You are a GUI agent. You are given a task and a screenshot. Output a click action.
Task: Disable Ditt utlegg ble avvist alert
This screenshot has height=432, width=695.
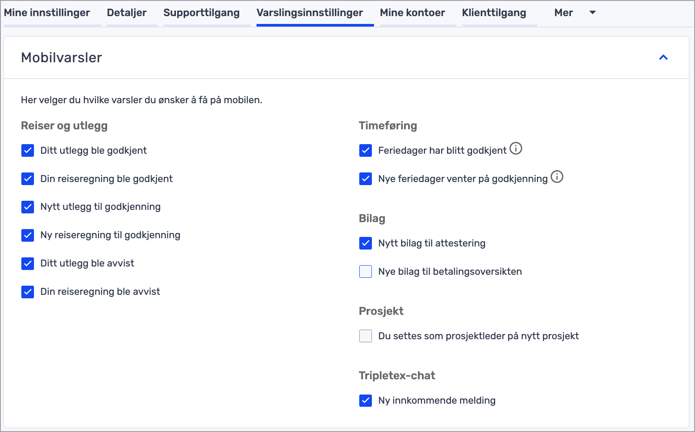pos(28,263)
